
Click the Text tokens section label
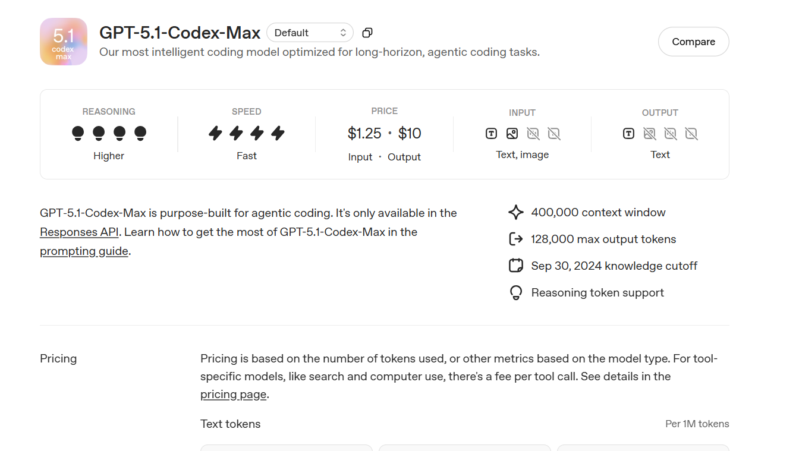(231, 424)
